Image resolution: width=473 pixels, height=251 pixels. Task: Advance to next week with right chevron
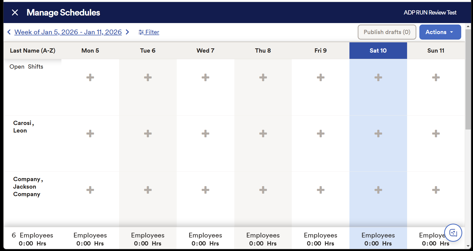pyautogui.click(x=127, y=32)
